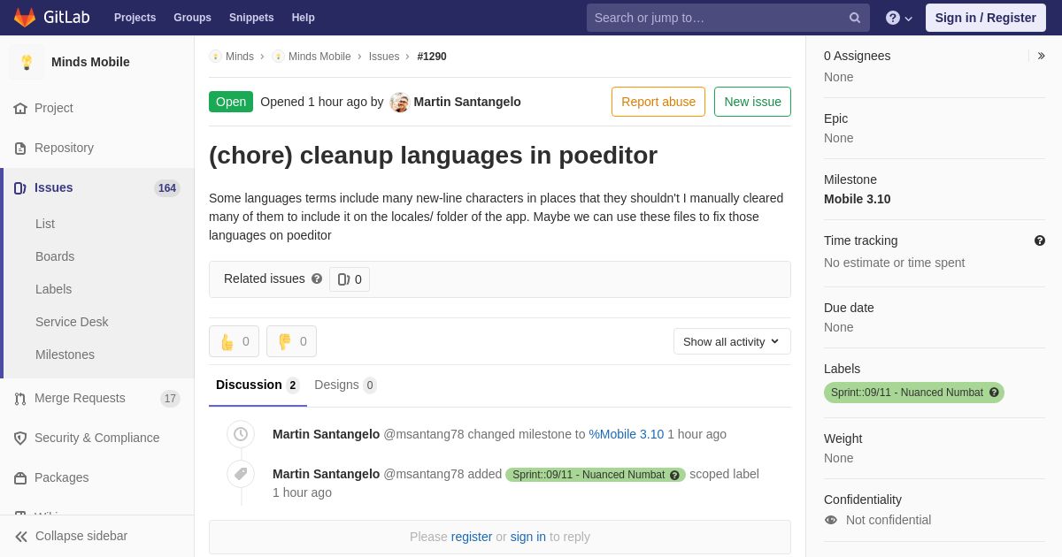Viewport: 1062px width, 557px height.
Task: Click the merge requests count badge 17
Action: (170, 399)
